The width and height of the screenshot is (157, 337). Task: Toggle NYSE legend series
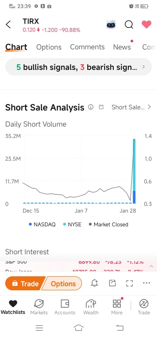(72, 224)
